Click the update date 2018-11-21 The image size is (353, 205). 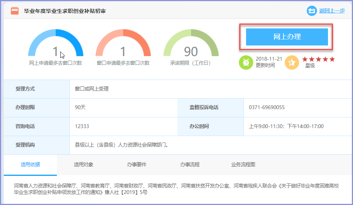click(x=269, y=59)
